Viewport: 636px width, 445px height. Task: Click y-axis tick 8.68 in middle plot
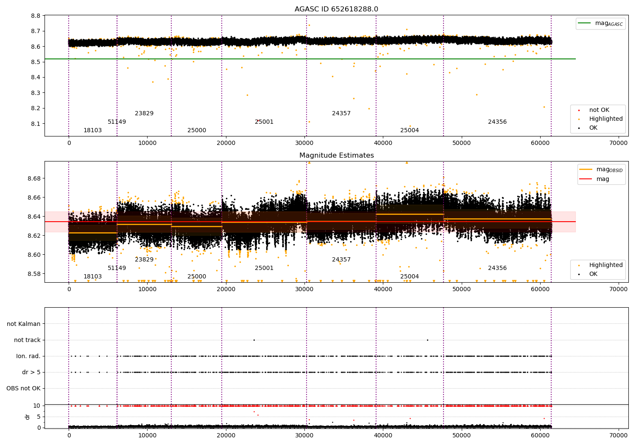pyautogui.click(x=34, y=178)
